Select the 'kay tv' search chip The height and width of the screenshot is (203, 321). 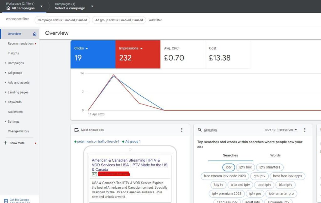click(218, 185)
